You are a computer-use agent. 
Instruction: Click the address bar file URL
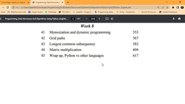(x=76, y=8)
